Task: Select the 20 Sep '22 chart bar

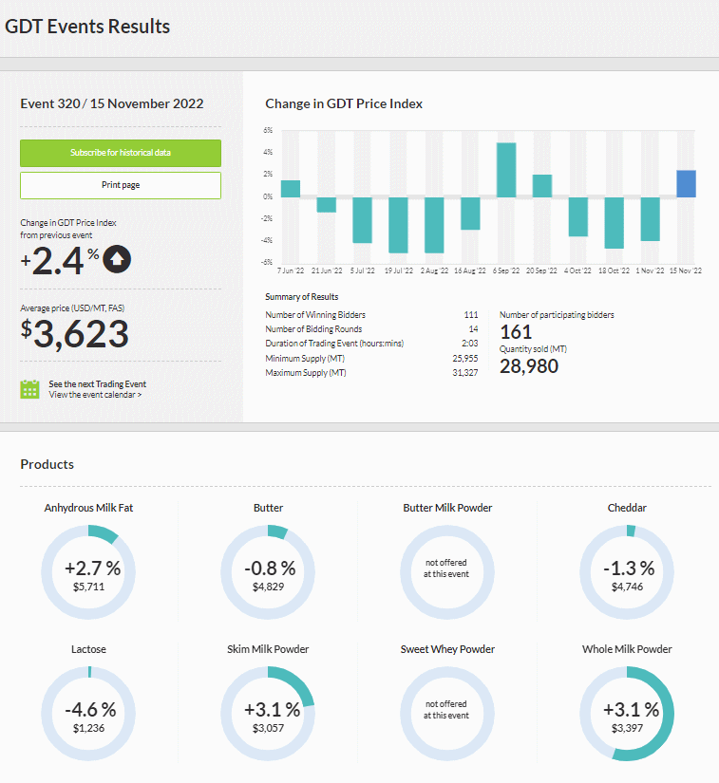Action: click(x=542, y=186)
